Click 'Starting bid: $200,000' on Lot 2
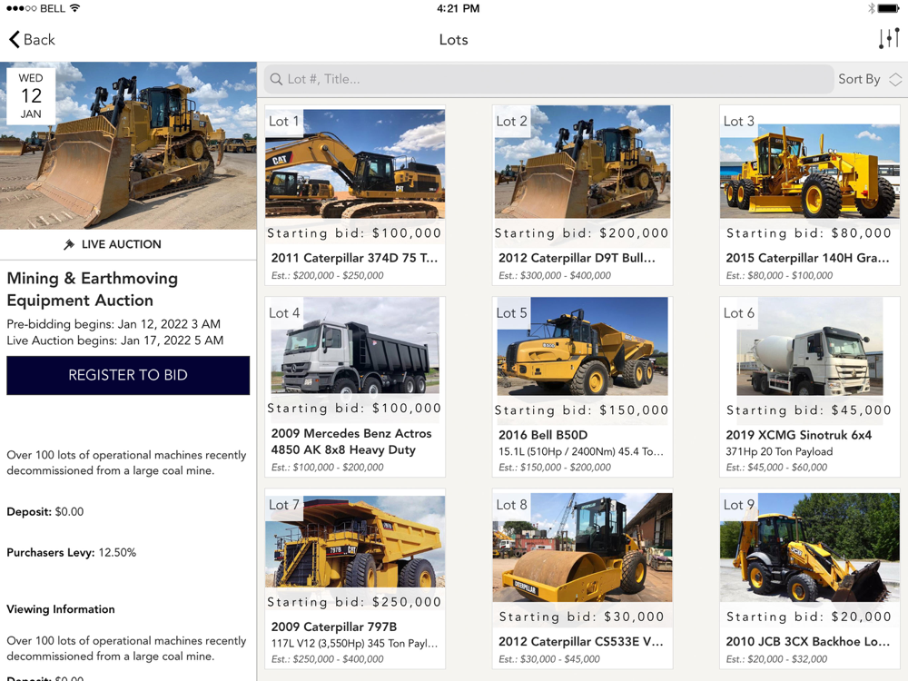Viewport: 908px width, 681px height. [x=581, y=232]
